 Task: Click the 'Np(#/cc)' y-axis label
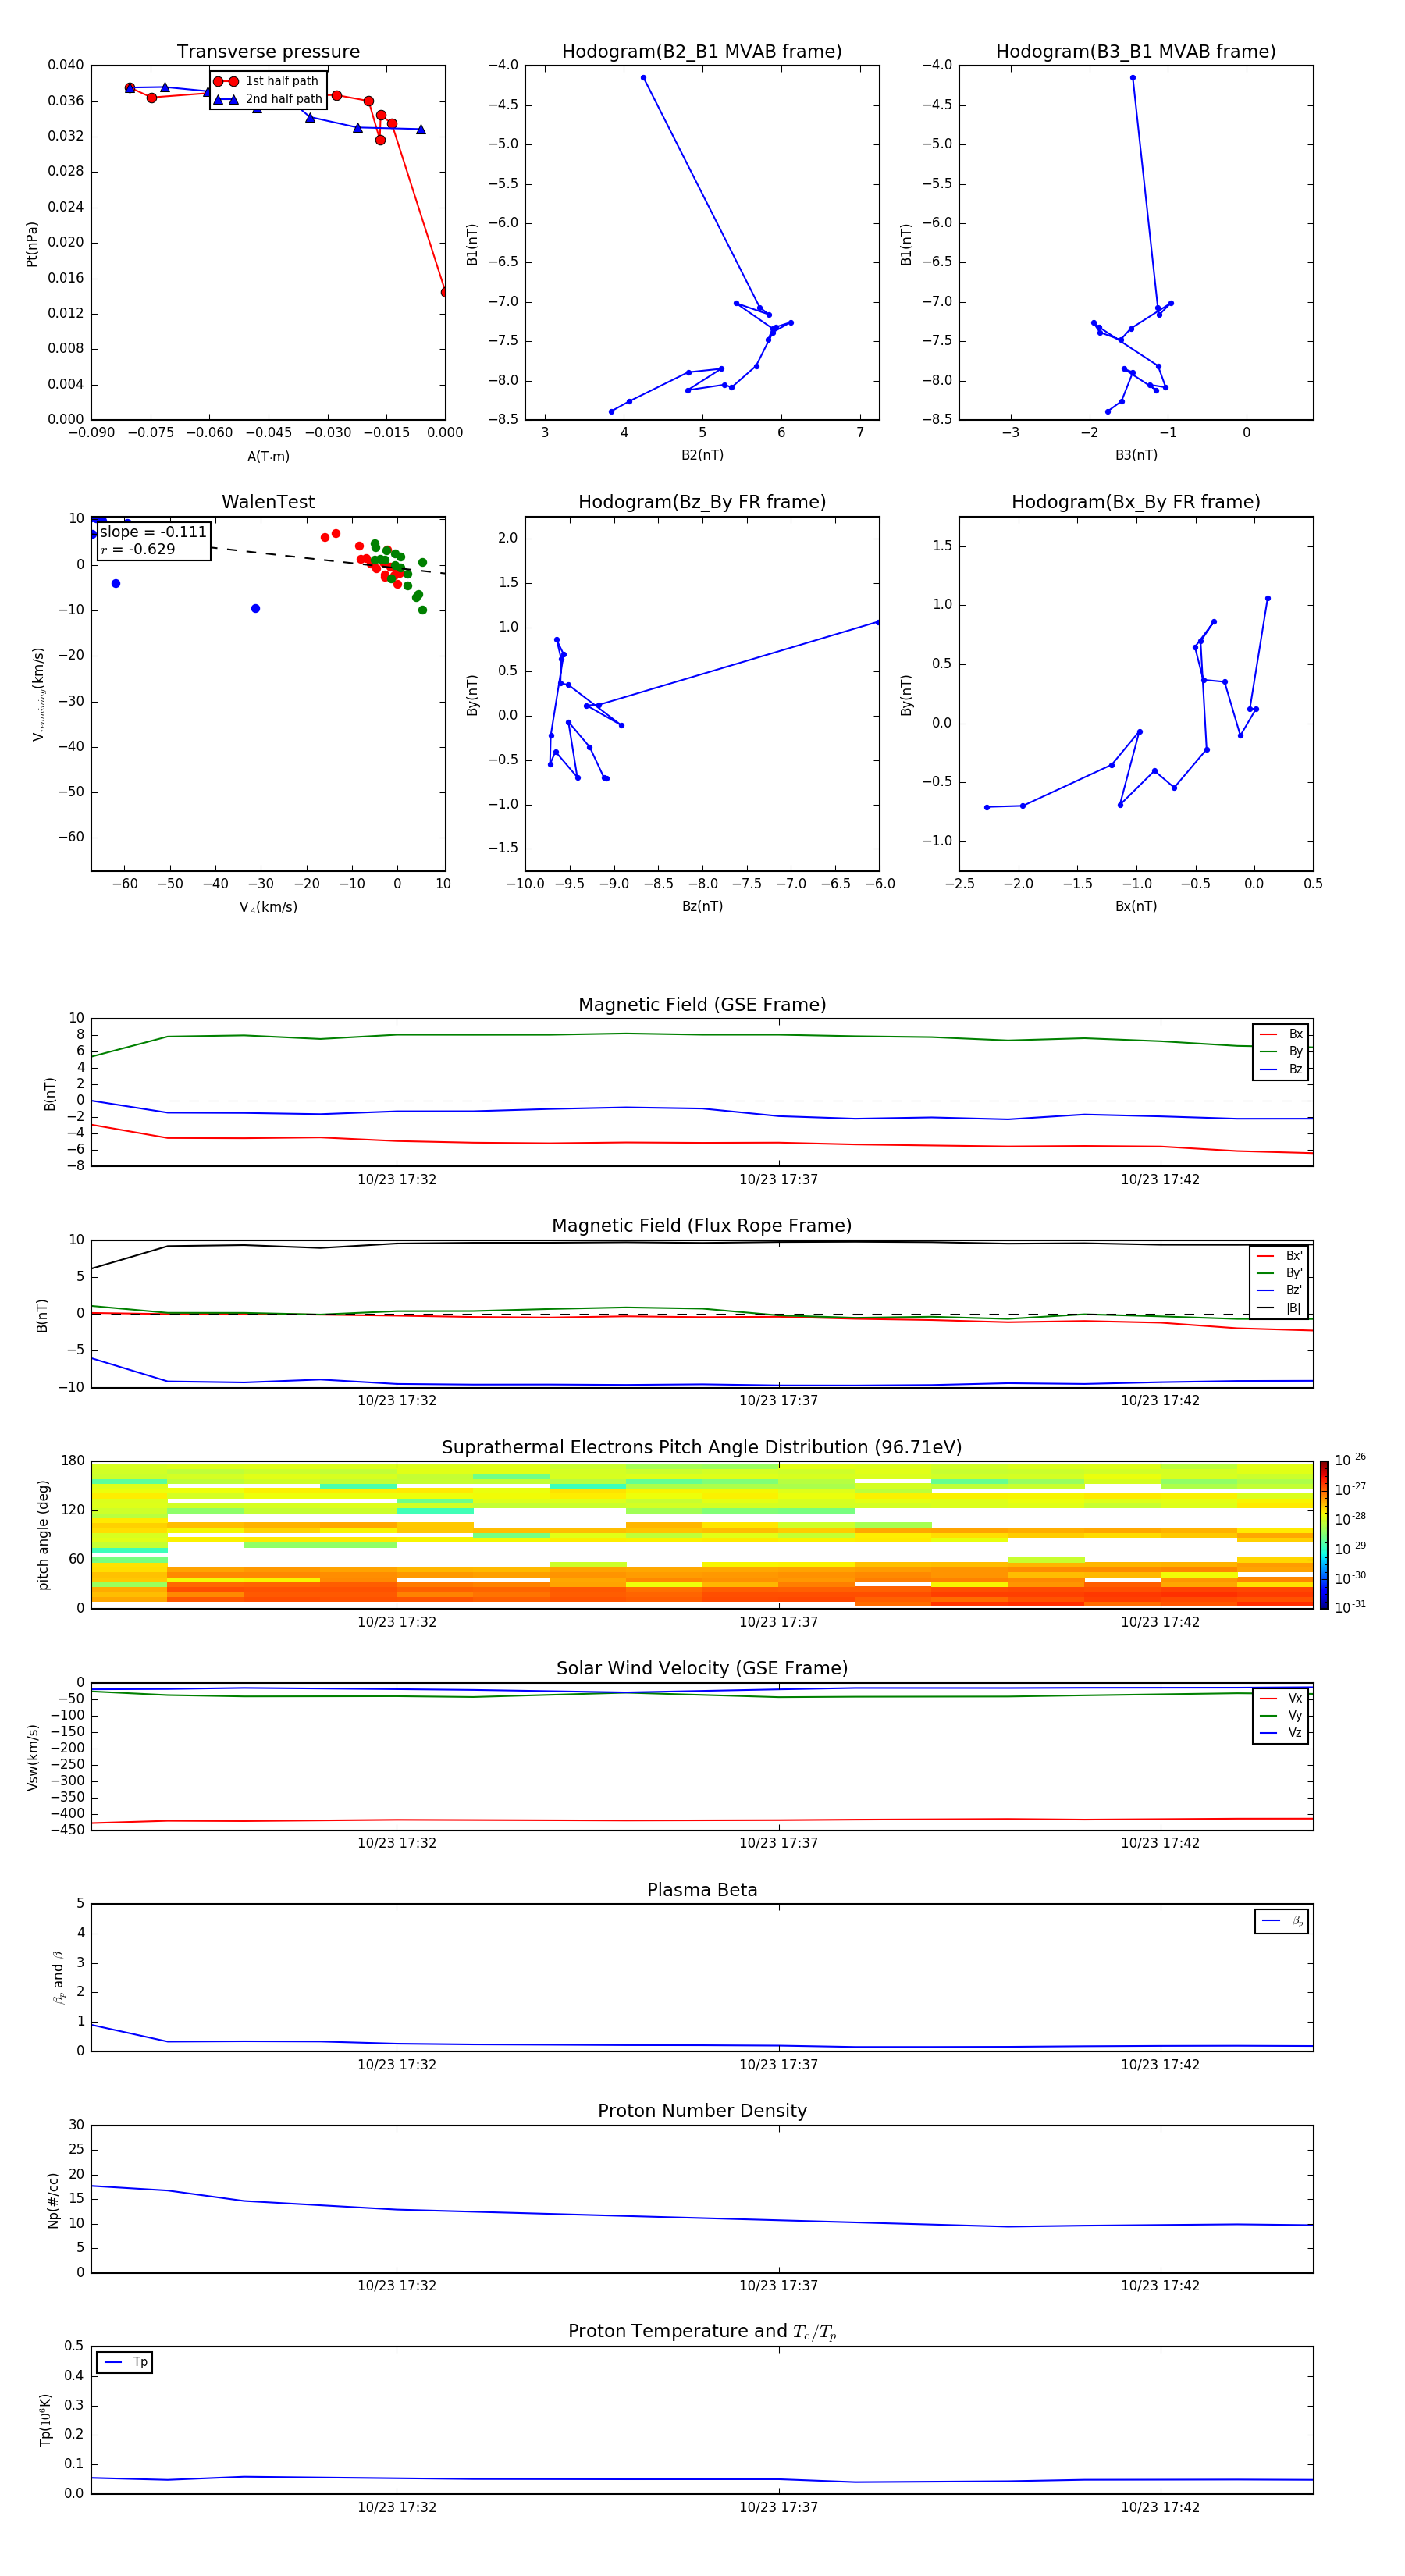(53, 2200)
